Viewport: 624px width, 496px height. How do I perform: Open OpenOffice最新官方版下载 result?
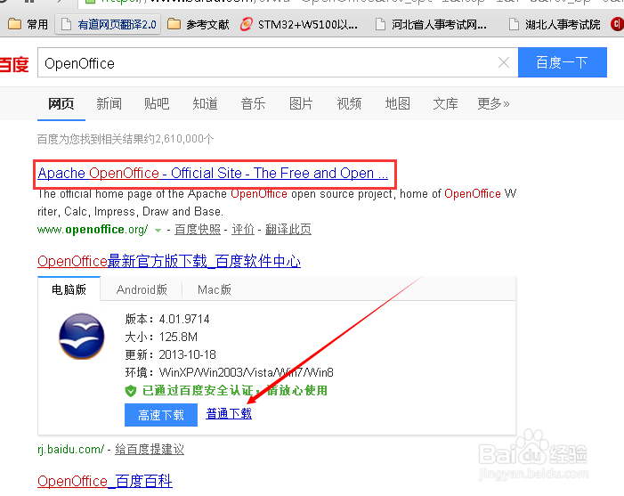pyautogui.click(x=169, y=262)
